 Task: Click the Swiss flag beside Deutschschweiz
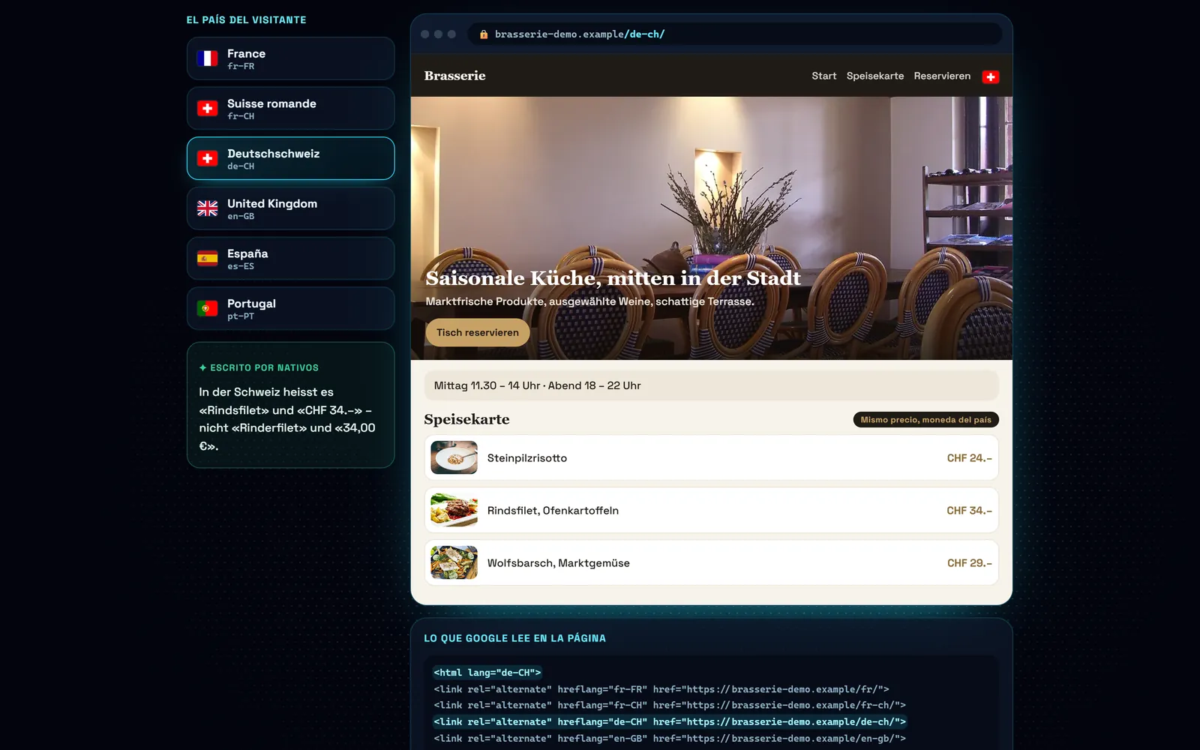(x=207, y=158)
